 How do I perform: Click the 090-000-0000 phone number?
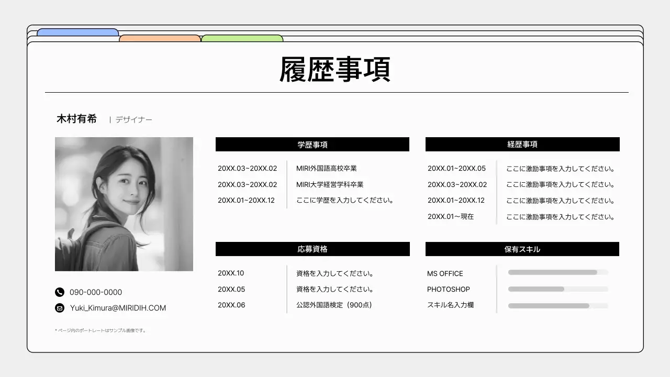[x=96, y=292]
